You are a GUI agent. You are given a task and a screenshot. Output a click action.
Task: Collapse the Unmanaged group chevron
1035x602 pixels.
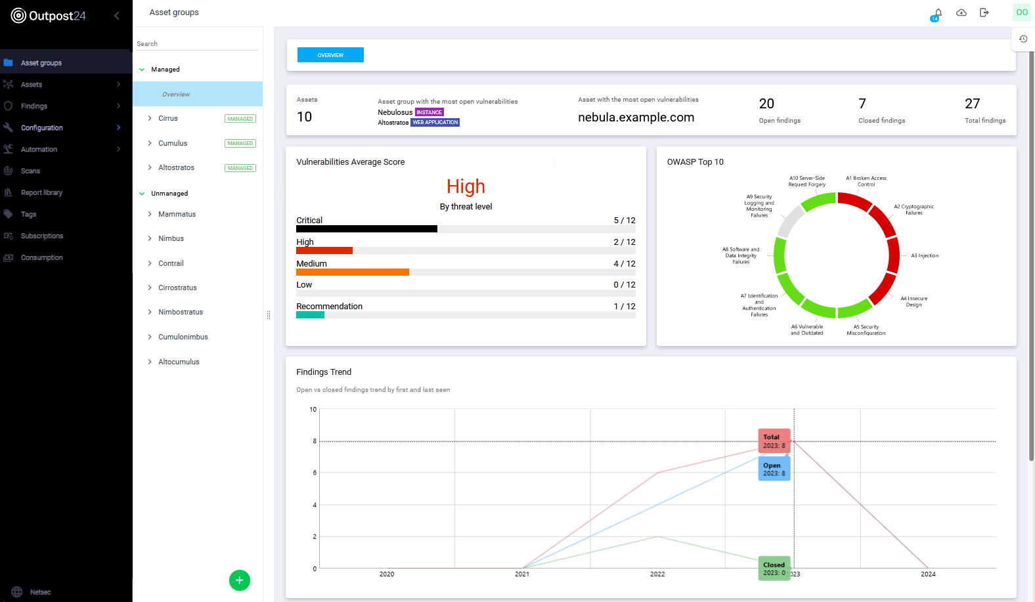(142, 194)
